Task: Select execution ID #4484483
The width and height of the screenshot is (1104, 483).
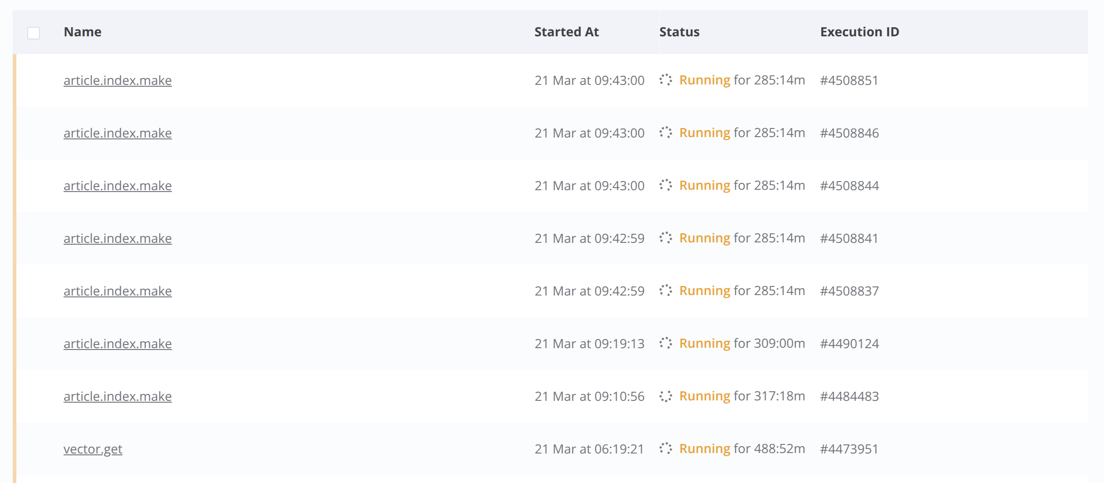Action: [849, 396]
